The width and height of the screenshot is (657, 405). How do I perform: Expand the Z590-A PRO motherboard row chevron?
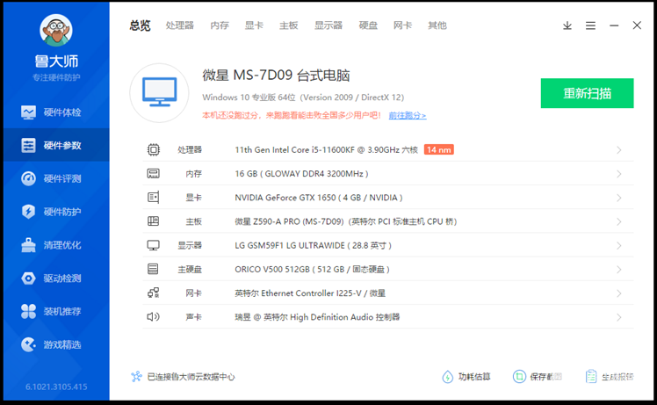[x=619, y=221]
